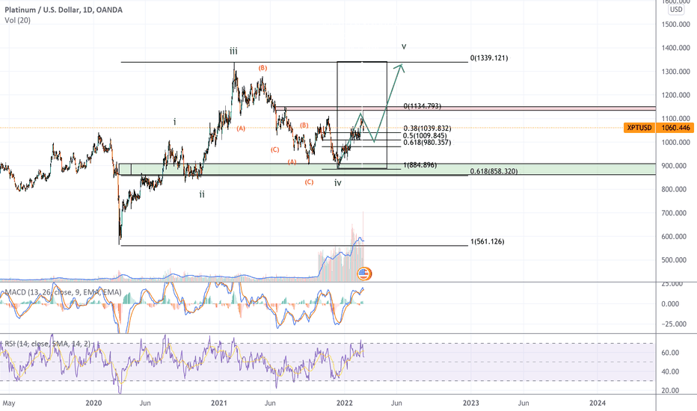Select the Fibonacci label 1(884.896)
The height and width of the screenshot is (411, 697).
[x=420, y=165]
